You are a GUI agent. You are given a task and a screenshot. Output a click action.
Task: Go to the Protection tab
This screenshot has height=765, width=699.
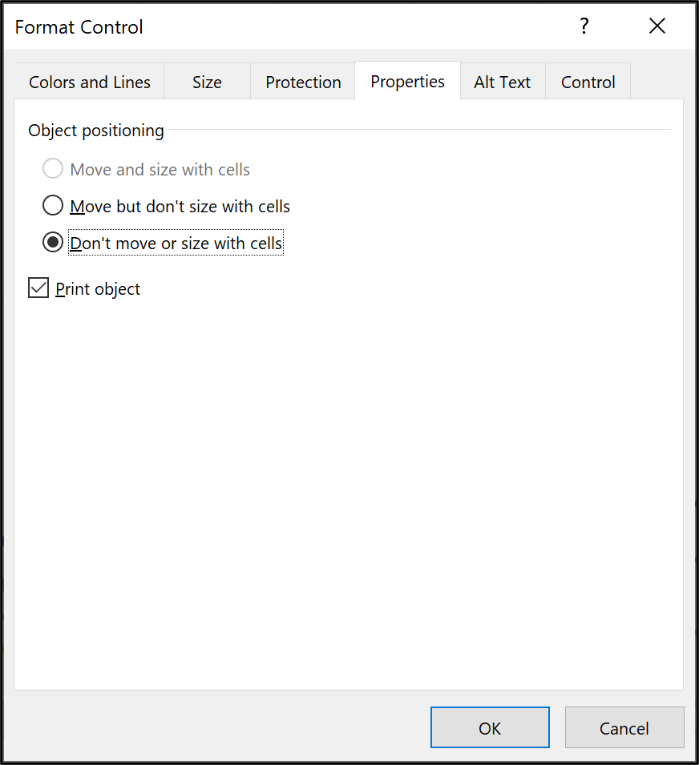tap(303, 81)
